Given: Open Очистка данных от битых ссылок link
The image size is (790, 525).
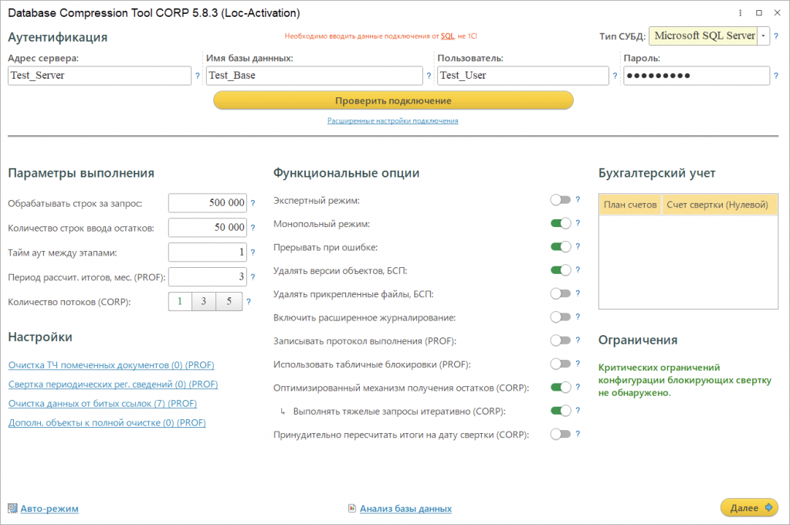Looking at the screenshot, I should 102,404.
